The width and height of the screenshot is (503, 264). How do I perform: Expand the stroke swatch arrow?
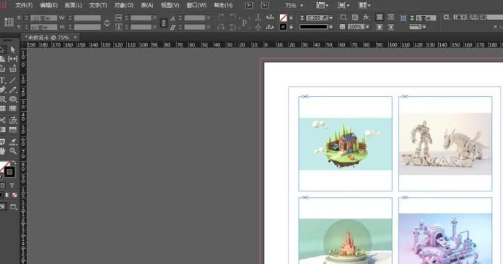[291, 27]
